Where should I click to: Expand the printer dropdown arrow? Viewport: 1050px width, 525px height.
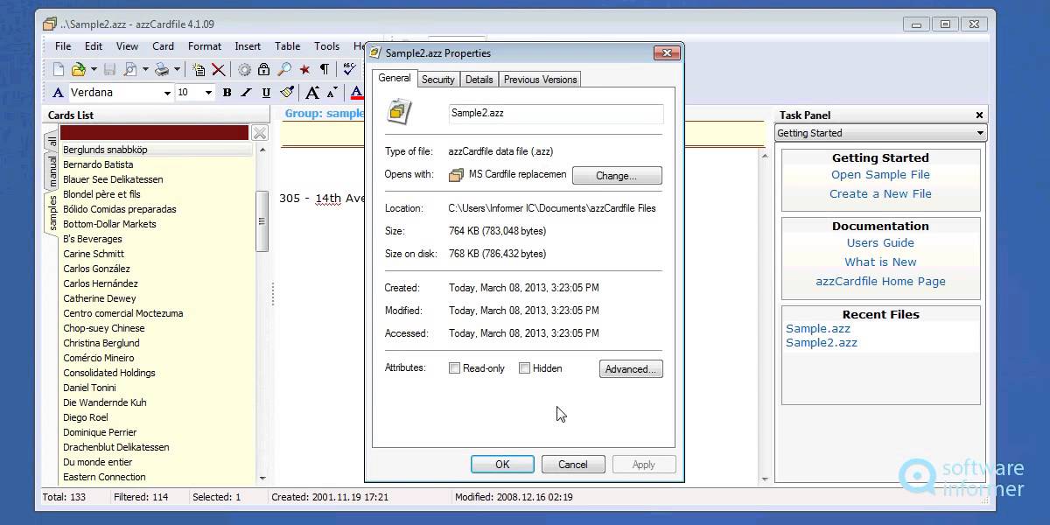tap(177, 69)
